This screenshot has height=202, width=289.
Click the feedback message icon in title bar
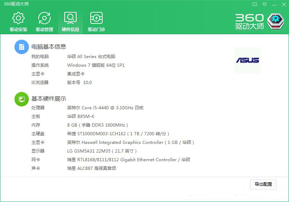tap(255, 4)
